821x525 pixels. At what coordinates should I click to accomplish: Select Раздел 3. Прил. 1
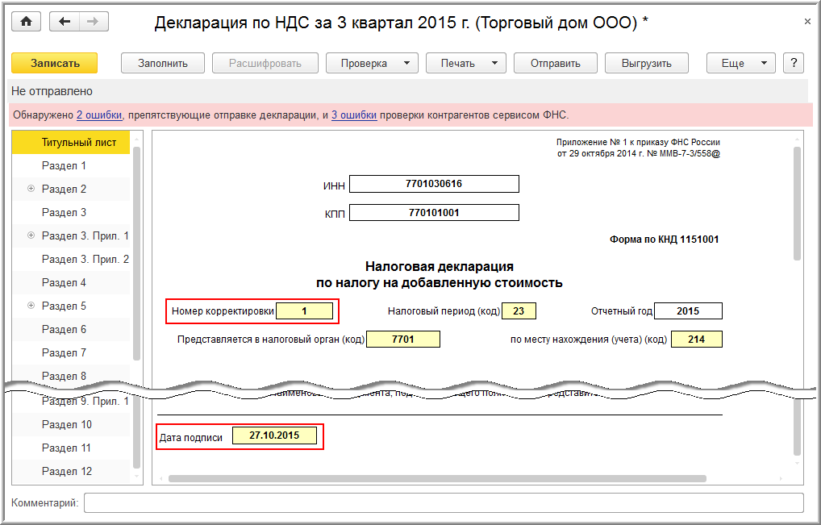tap(85, 236)
